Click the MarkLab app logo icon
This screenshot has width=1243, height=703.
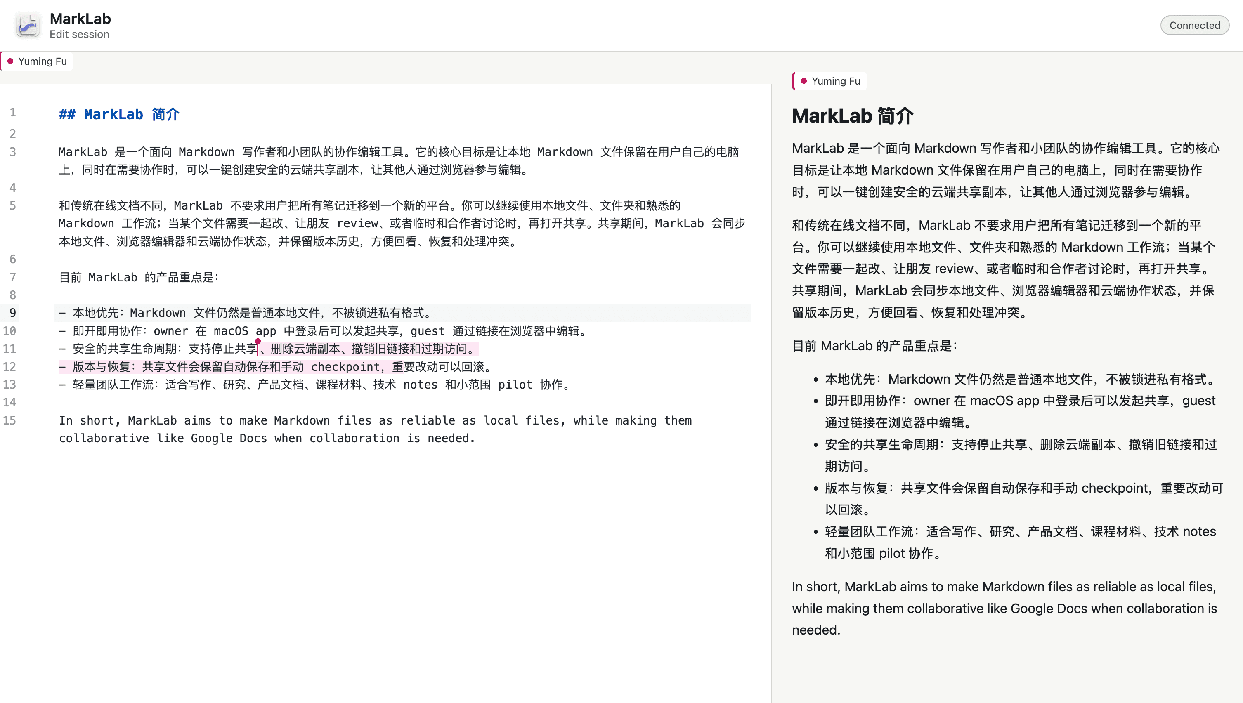(x=28, y=25)
